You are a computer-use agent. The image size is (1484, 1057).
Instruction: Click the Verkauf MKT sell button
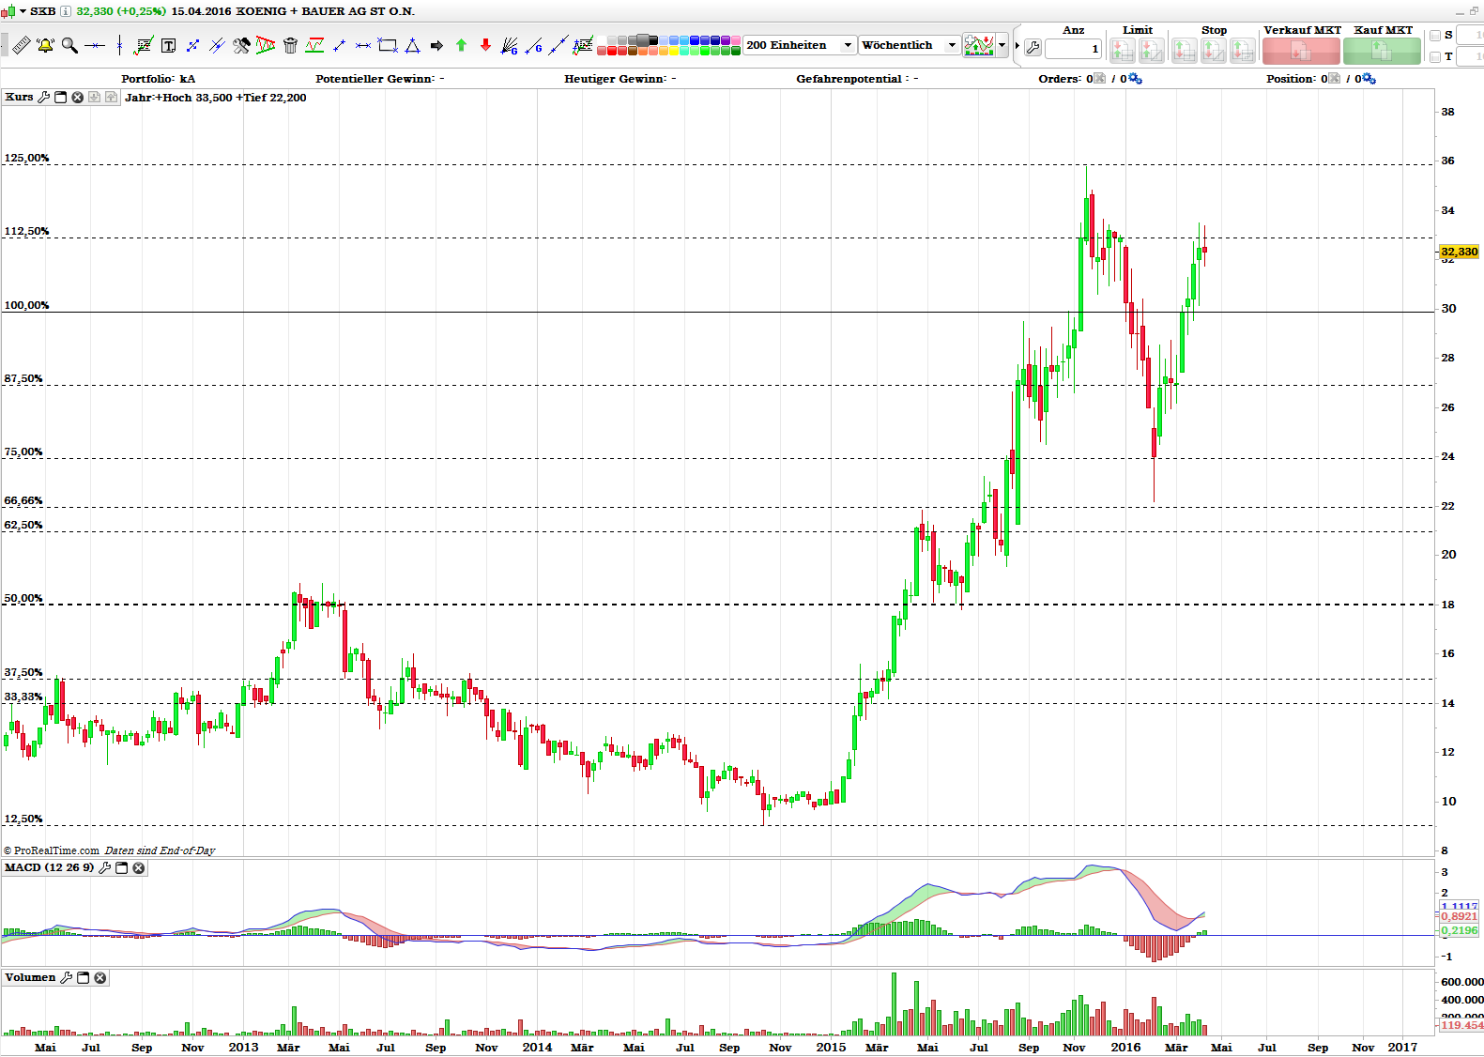tap(1301, 51)
